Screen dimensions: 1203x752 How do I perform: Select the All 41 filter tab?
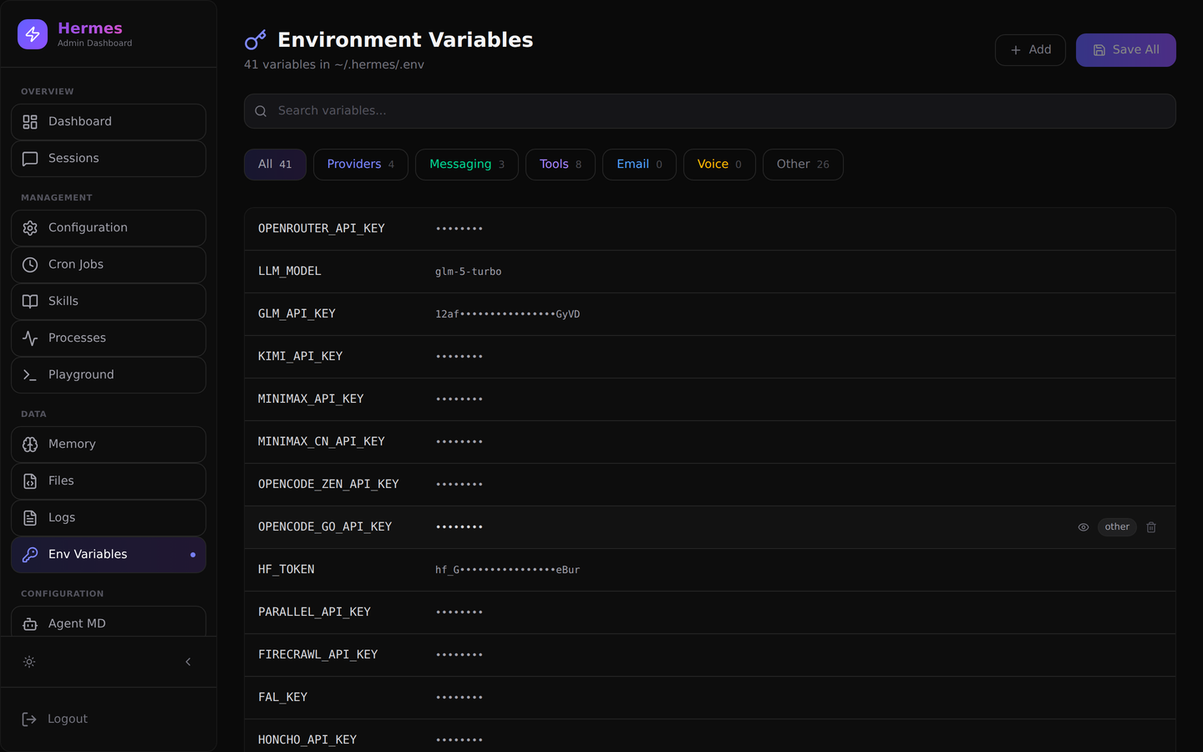[x=275, y=165]
